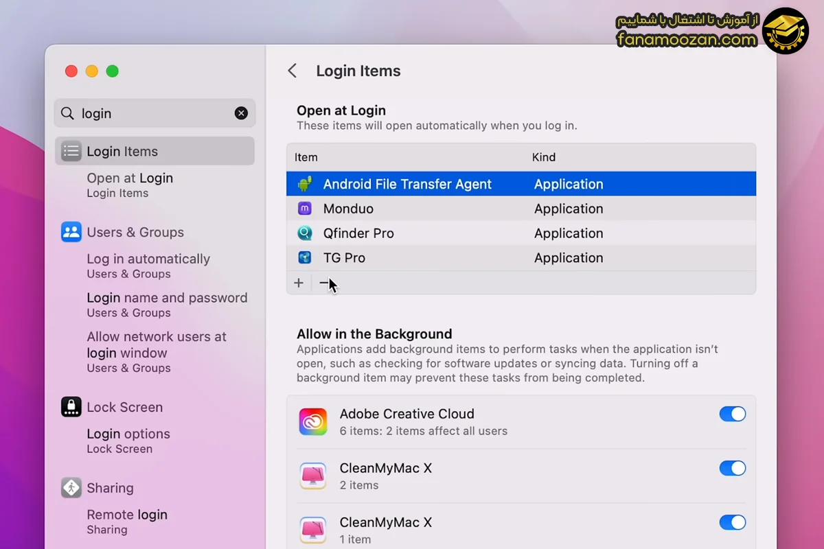Image resolution: width=824 pixels, height=549 pixels.
Task: Click the Android File Transfer Agent icon
Action: click(x=305, y=184)
